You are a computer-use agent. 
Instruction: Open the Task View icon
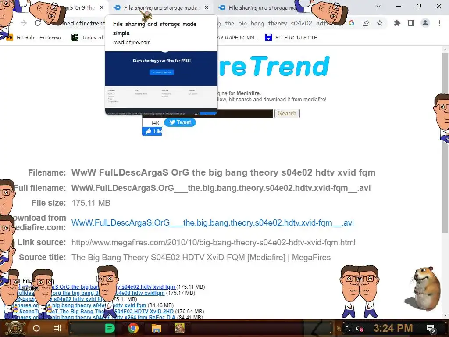(57, 328)
